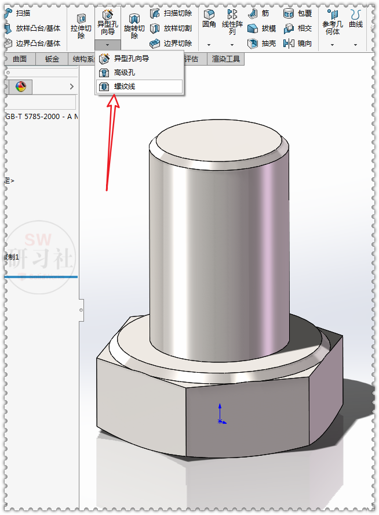The height and width of the screenshot is (515, 379).
Task: Click the blue origin triad on the bolt
Action: point(221,415)
